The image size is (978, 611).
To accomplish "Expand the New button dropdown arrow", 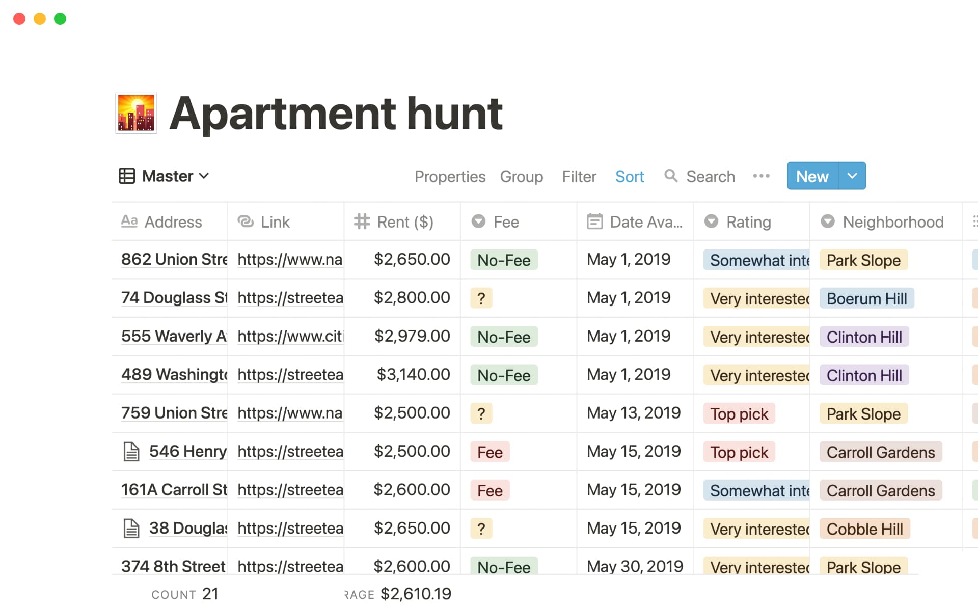I will tap(852, 176).
